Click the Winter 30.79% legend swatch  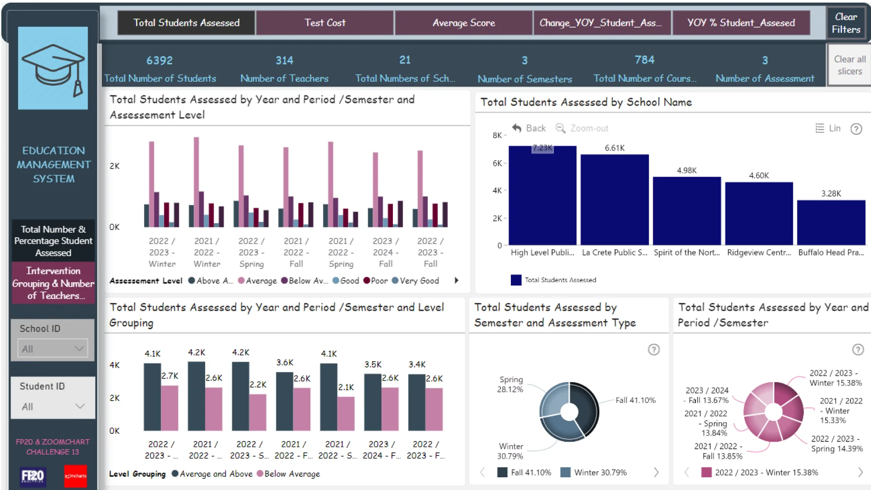[565, 472]
